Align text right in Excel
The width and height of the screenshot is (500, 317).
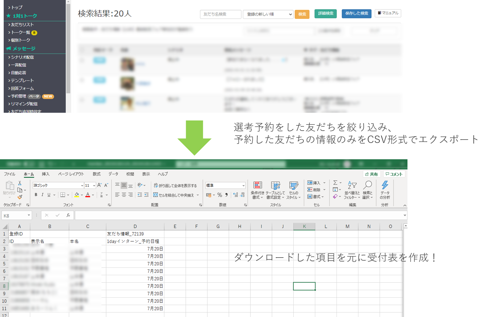(x=130, y=195)
